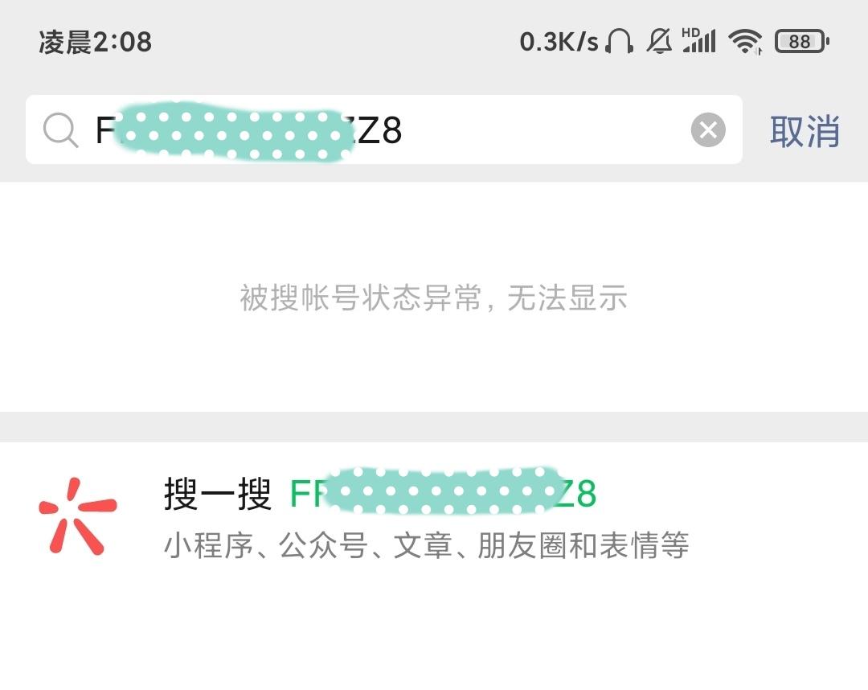Tap the 小程序、公众号、文章 subtitle line
The width and height of the screenshot is (868, 690).
(x=426, y=546)
